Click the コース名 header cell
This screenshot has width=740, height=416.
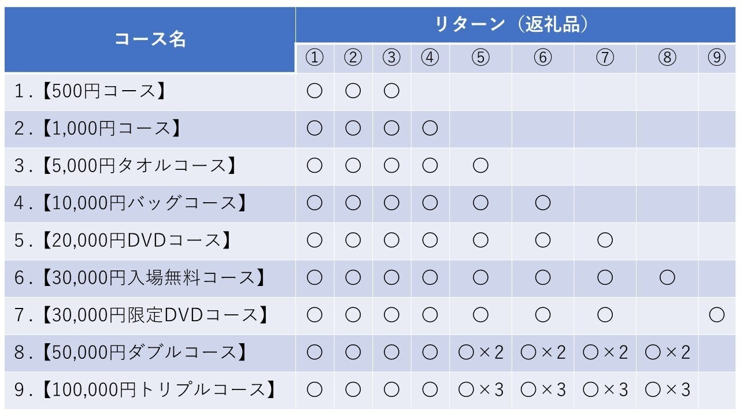click(150, 39)
